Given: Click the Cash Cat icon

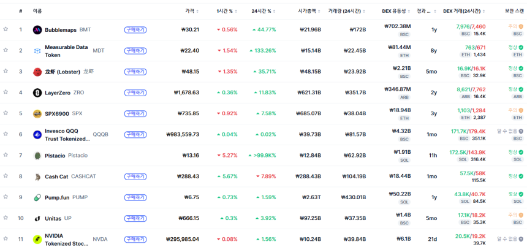Looking at the screenshot, I should [37, 177].
